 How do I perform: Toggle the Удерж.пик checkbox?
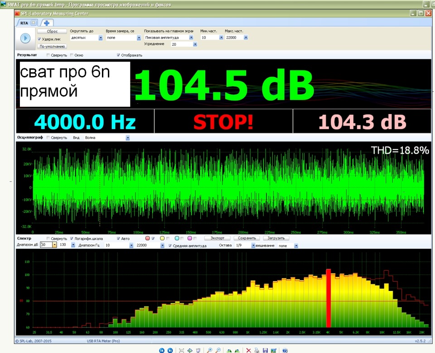point(39,39)
